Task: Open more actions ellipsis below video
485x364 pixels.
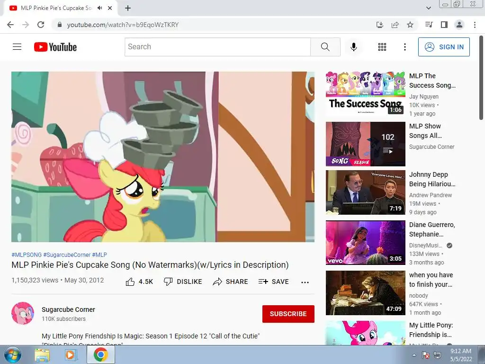Action: coord(305,282)
